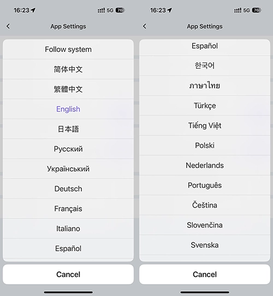Screen dimensions: 273x296
Task: Tap the signal bars on right status bar
Action: click(238, 10)
